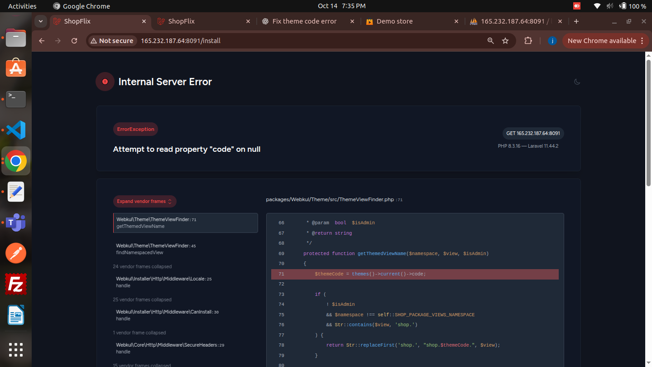This screenshot has height=367, width=652.
Task: Open Postman from the dock
Action: [16, 253]
